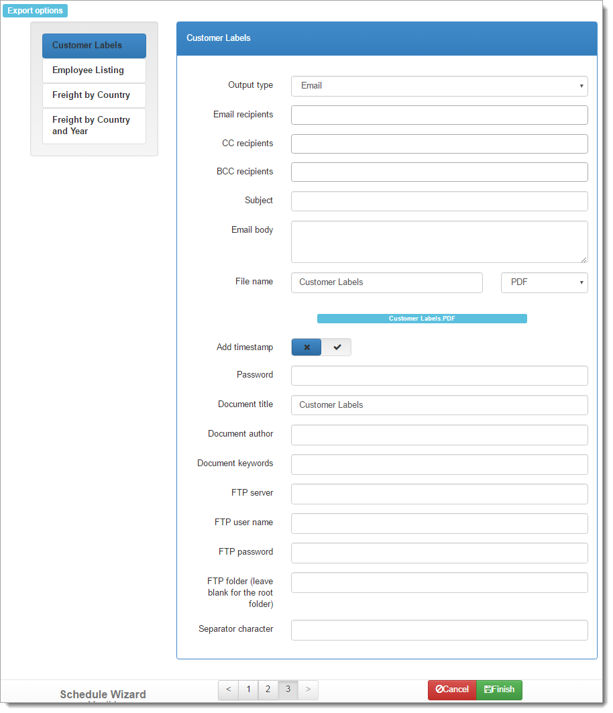Viewport: 613px width, 713px height.
Task: Click the FTP server input field
Action: pos(439,494)
